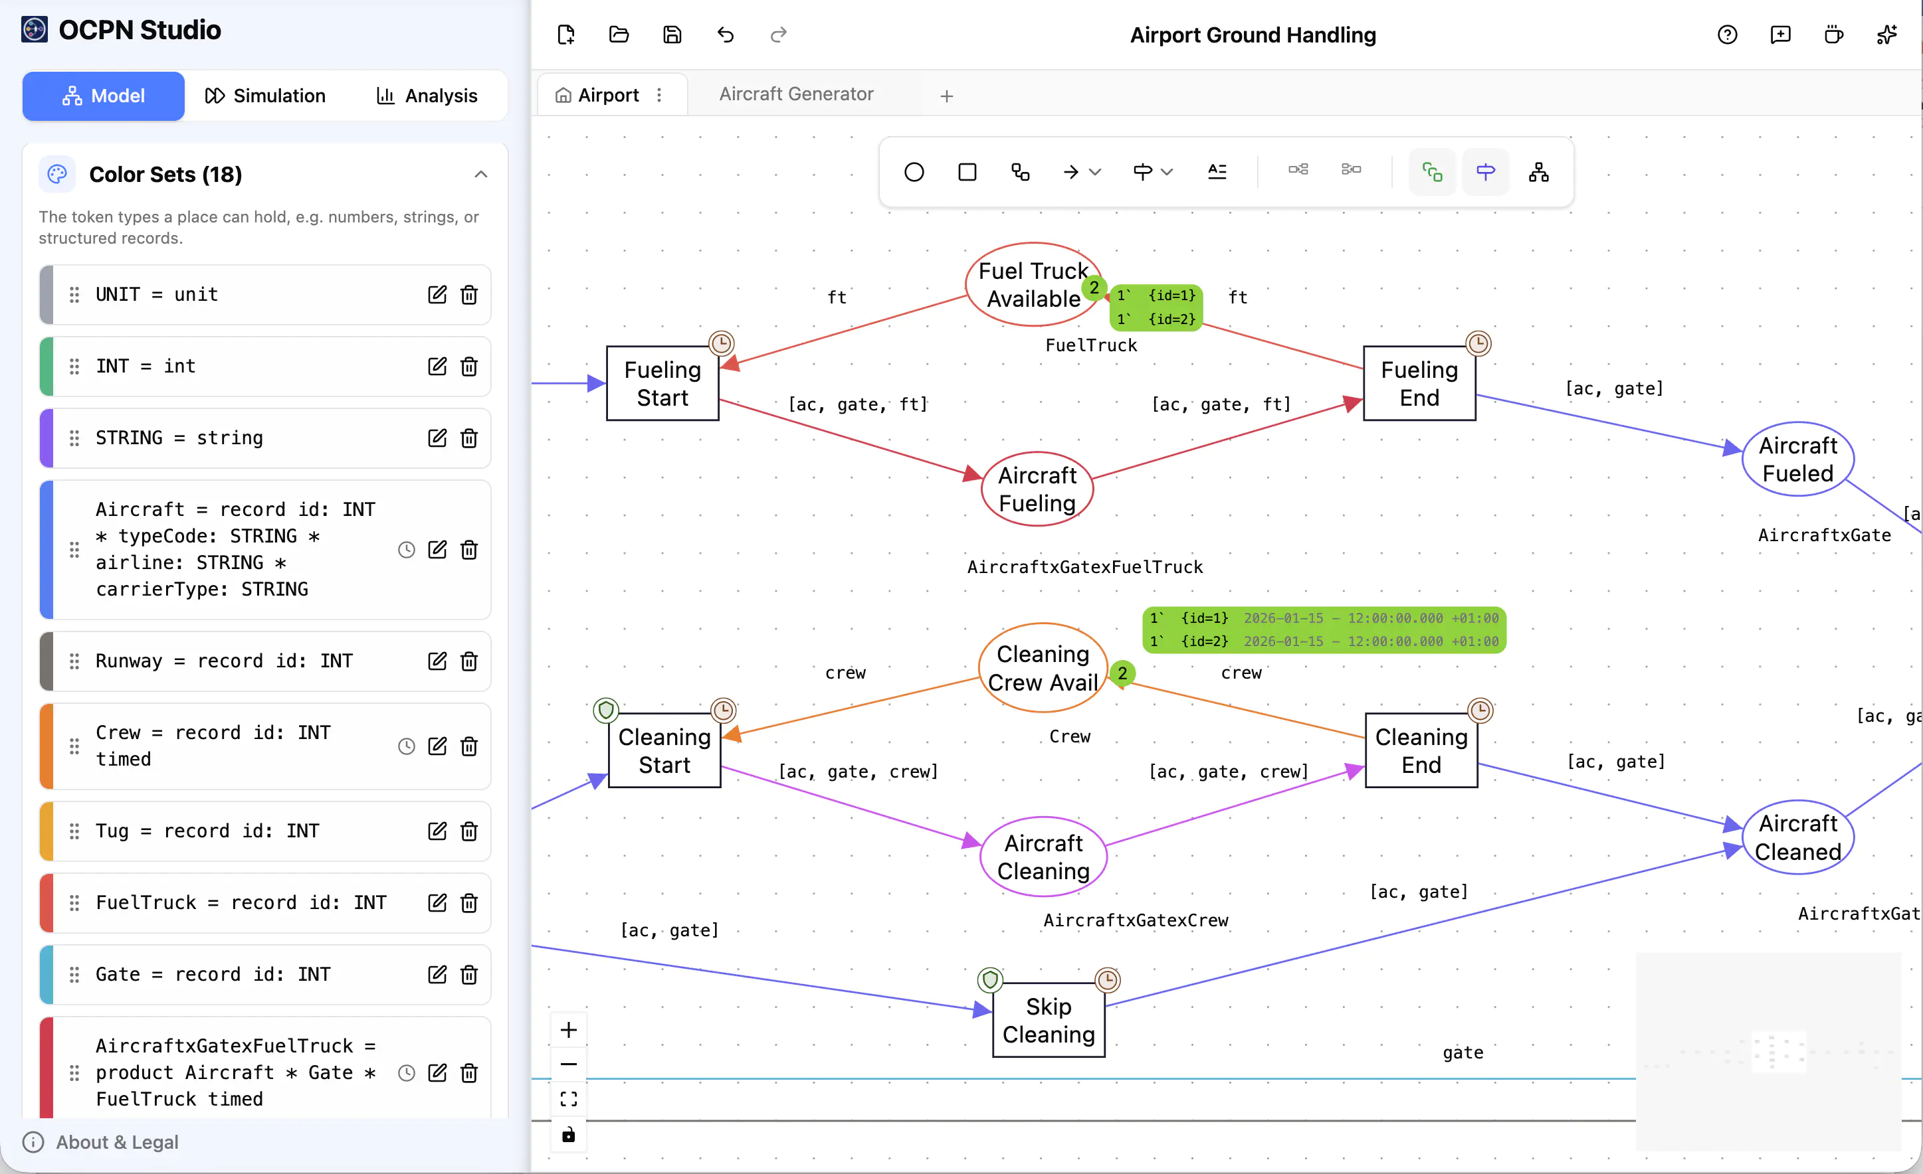
Task: Select the Cleaning Start transition
Action: point(664,750)
